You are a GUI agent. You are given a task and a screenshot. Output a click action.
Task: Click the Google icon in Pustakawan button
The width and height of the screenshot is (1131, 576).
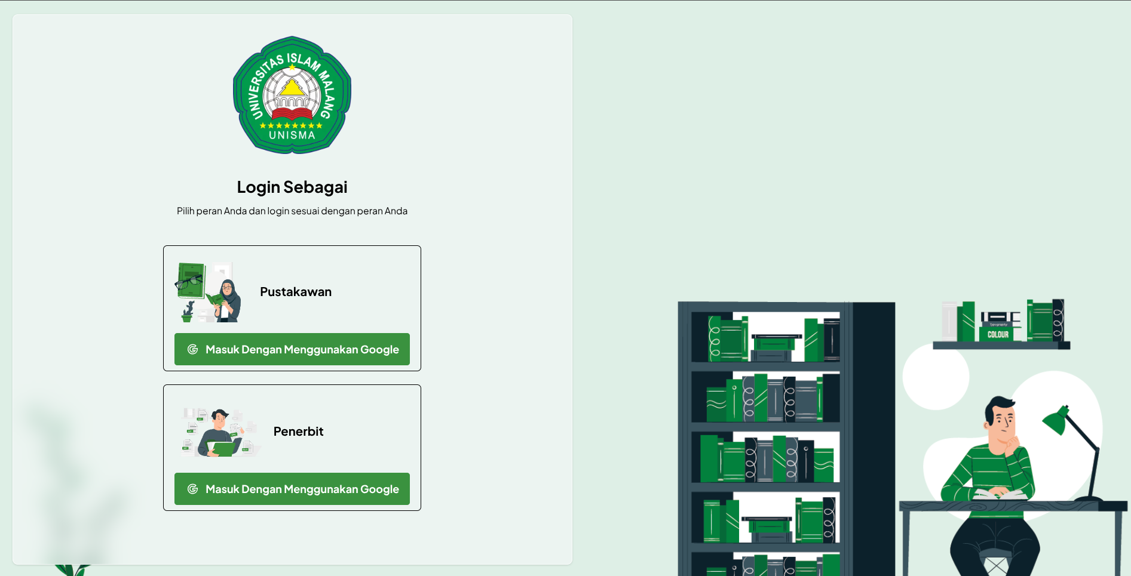coord(192,349)
